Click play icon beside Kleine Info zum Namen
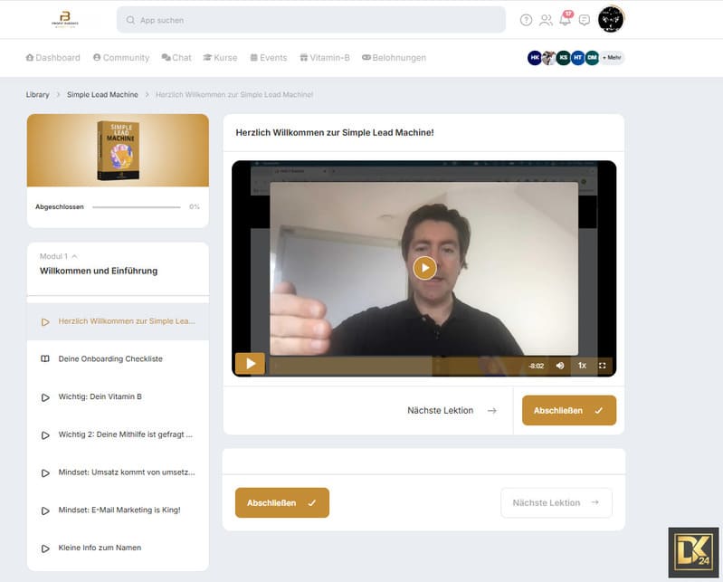The height and width of the screenshot is (582, 723). (x=45, y=549)
